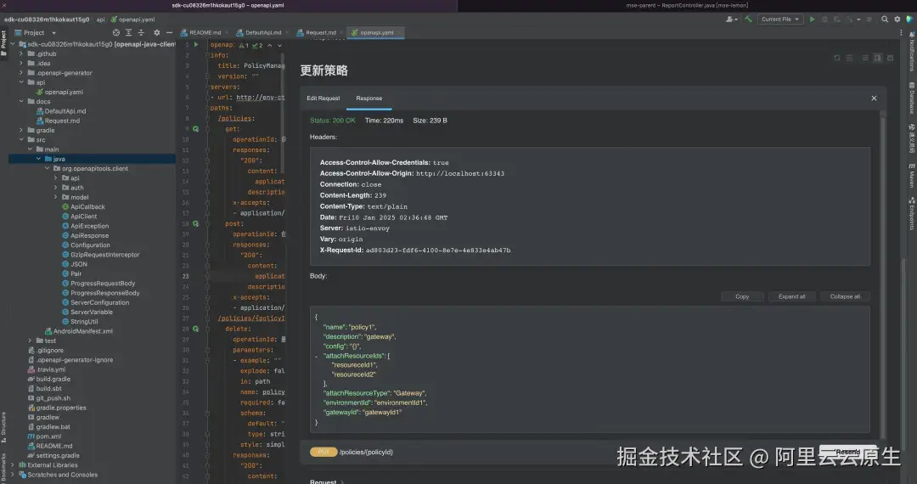Screen dimensions: 917x484
Task: Switch to Request.md editor tab
Action: [320, 33]
